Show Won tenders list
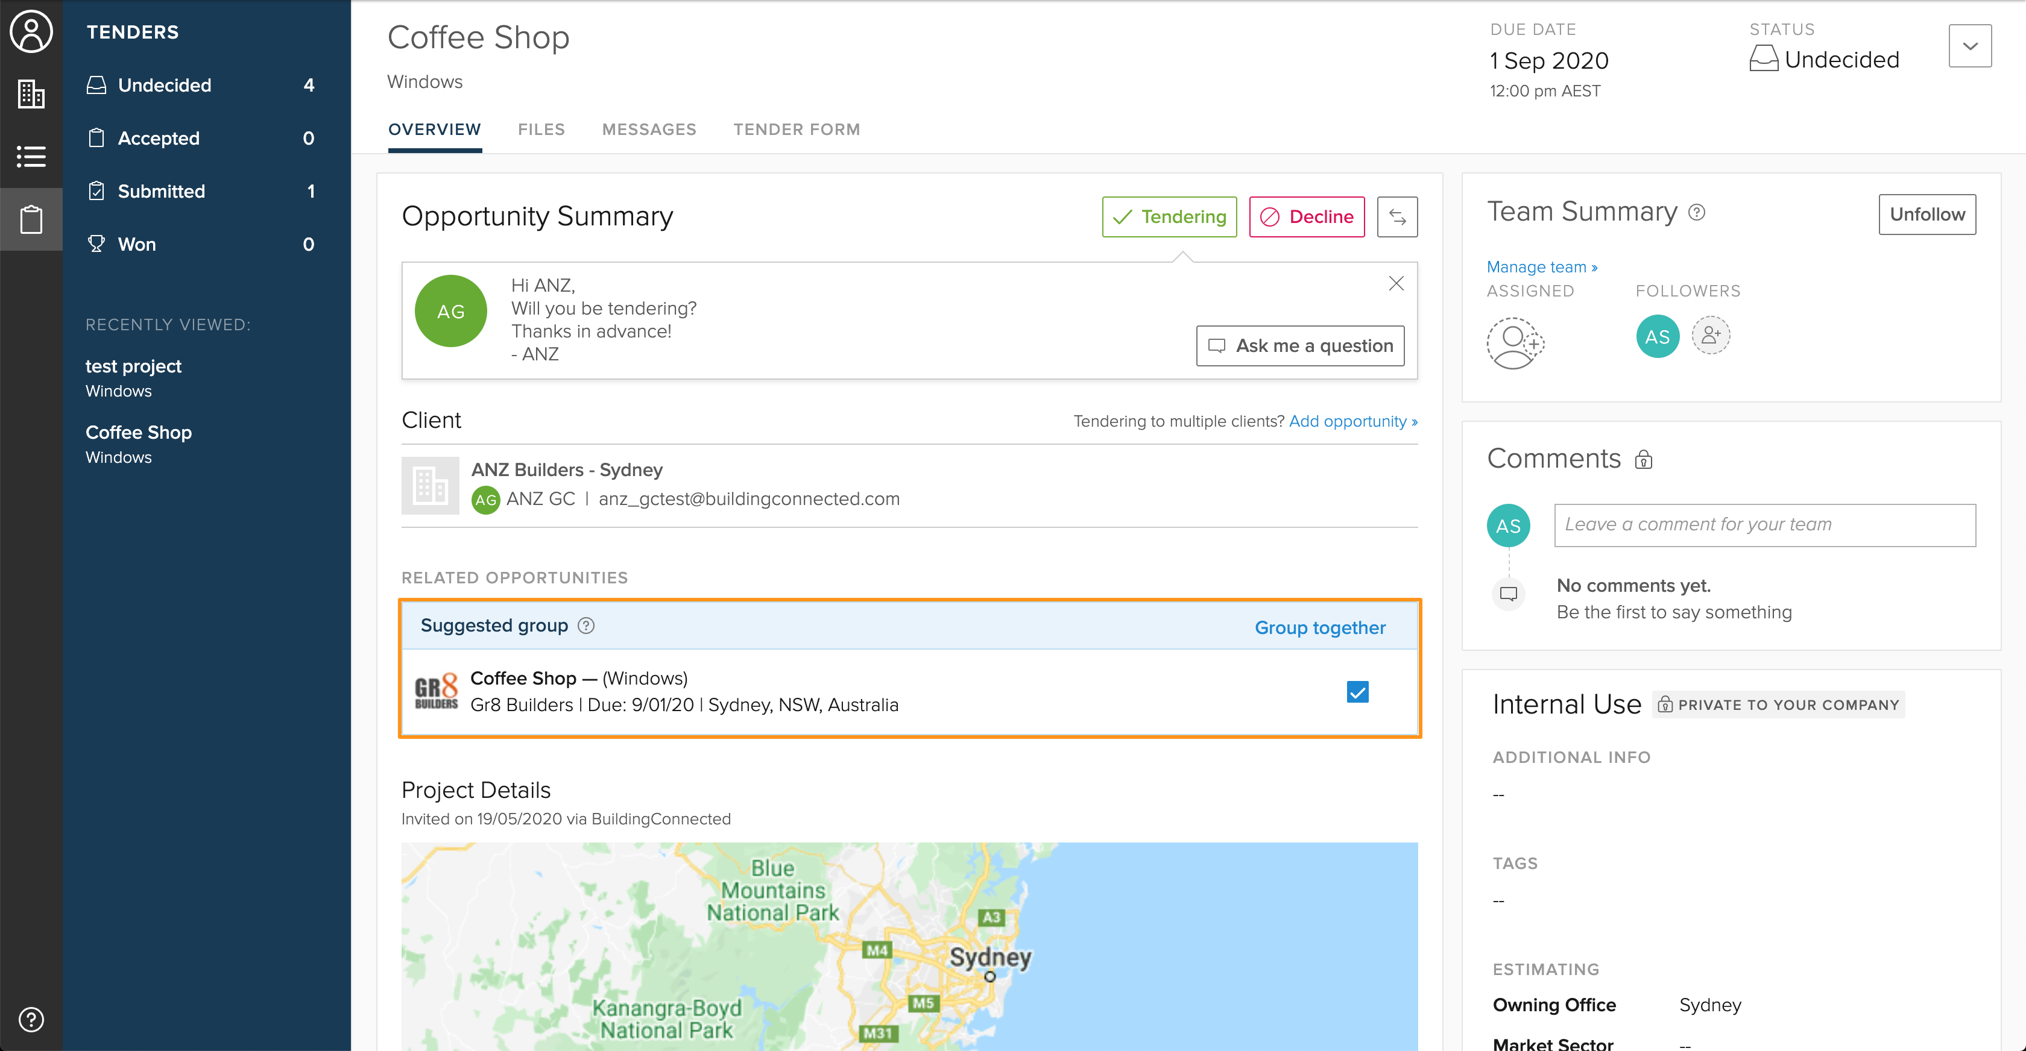This screenshot has height=1051, width=2026. 201,245
